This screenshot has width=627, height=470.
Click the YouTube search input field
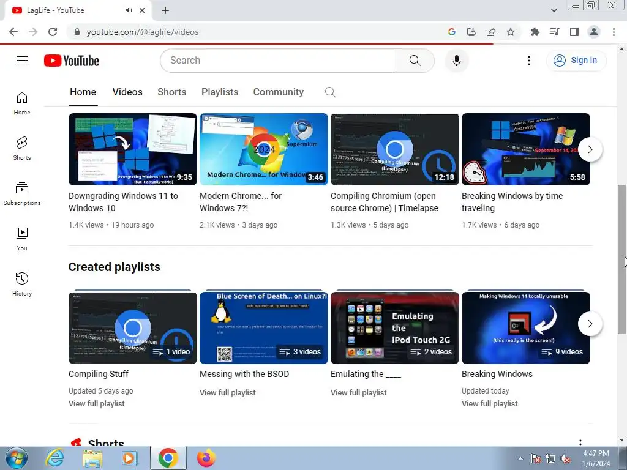coord(278,61)
